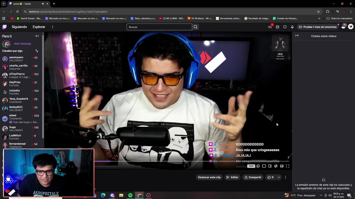
Task: Enable picture-in-picture mini player
Action: click(282, 166)
